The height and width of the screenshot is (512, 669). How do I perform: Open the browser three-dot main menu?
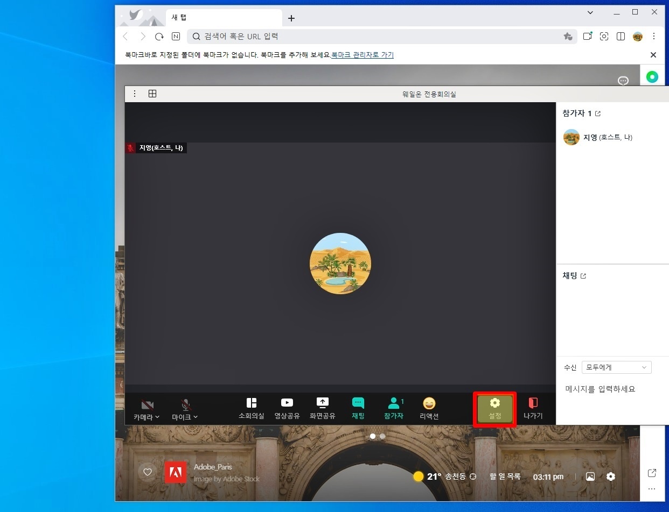coord(654,37)
